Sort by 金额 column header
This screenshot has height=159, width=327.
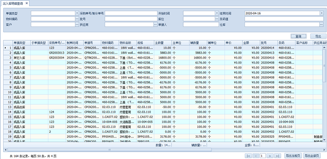[251, 43]
